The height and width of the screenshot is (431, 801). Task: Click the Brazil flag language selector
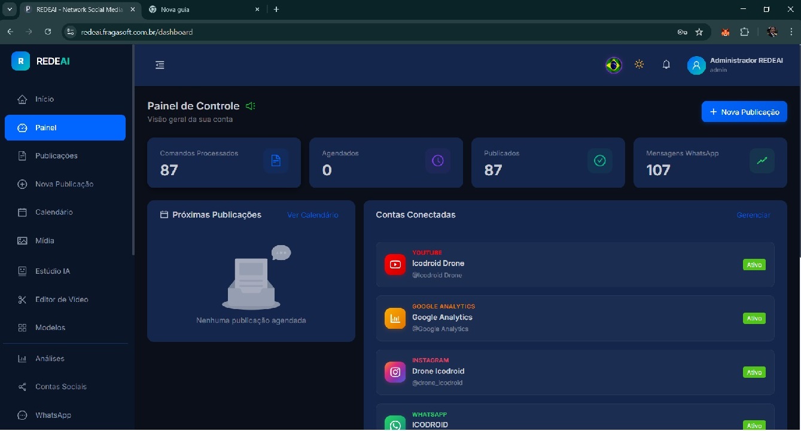pyautogui.click(x=613, y=65)
